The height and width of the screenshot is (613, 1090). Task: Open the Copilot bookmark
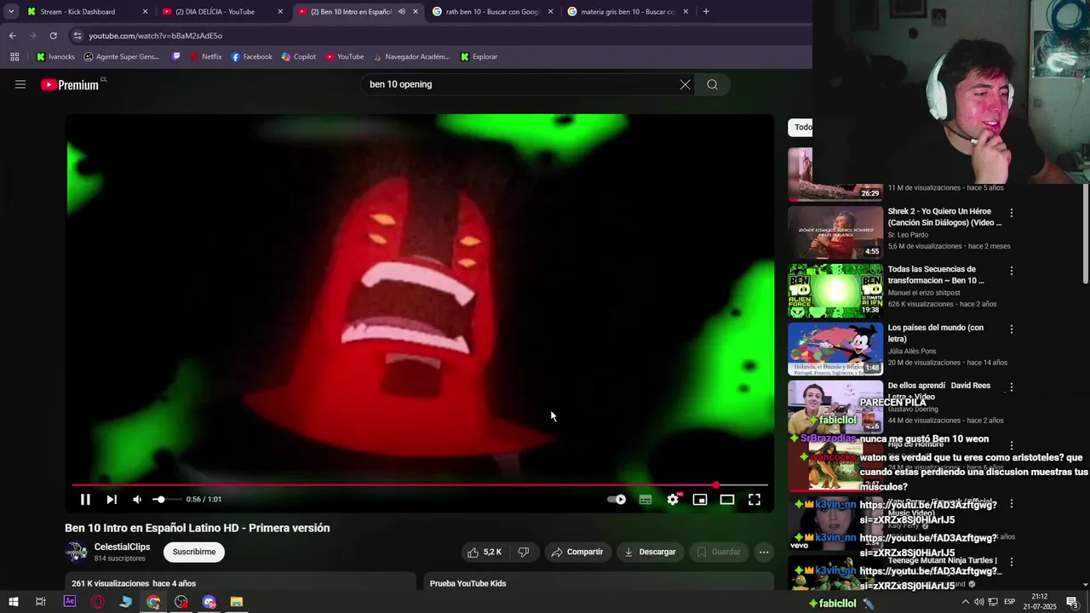(298, 57)
